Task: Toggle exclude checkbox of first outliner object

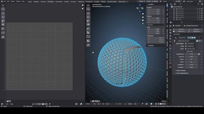Action: (x=198, y=9)
